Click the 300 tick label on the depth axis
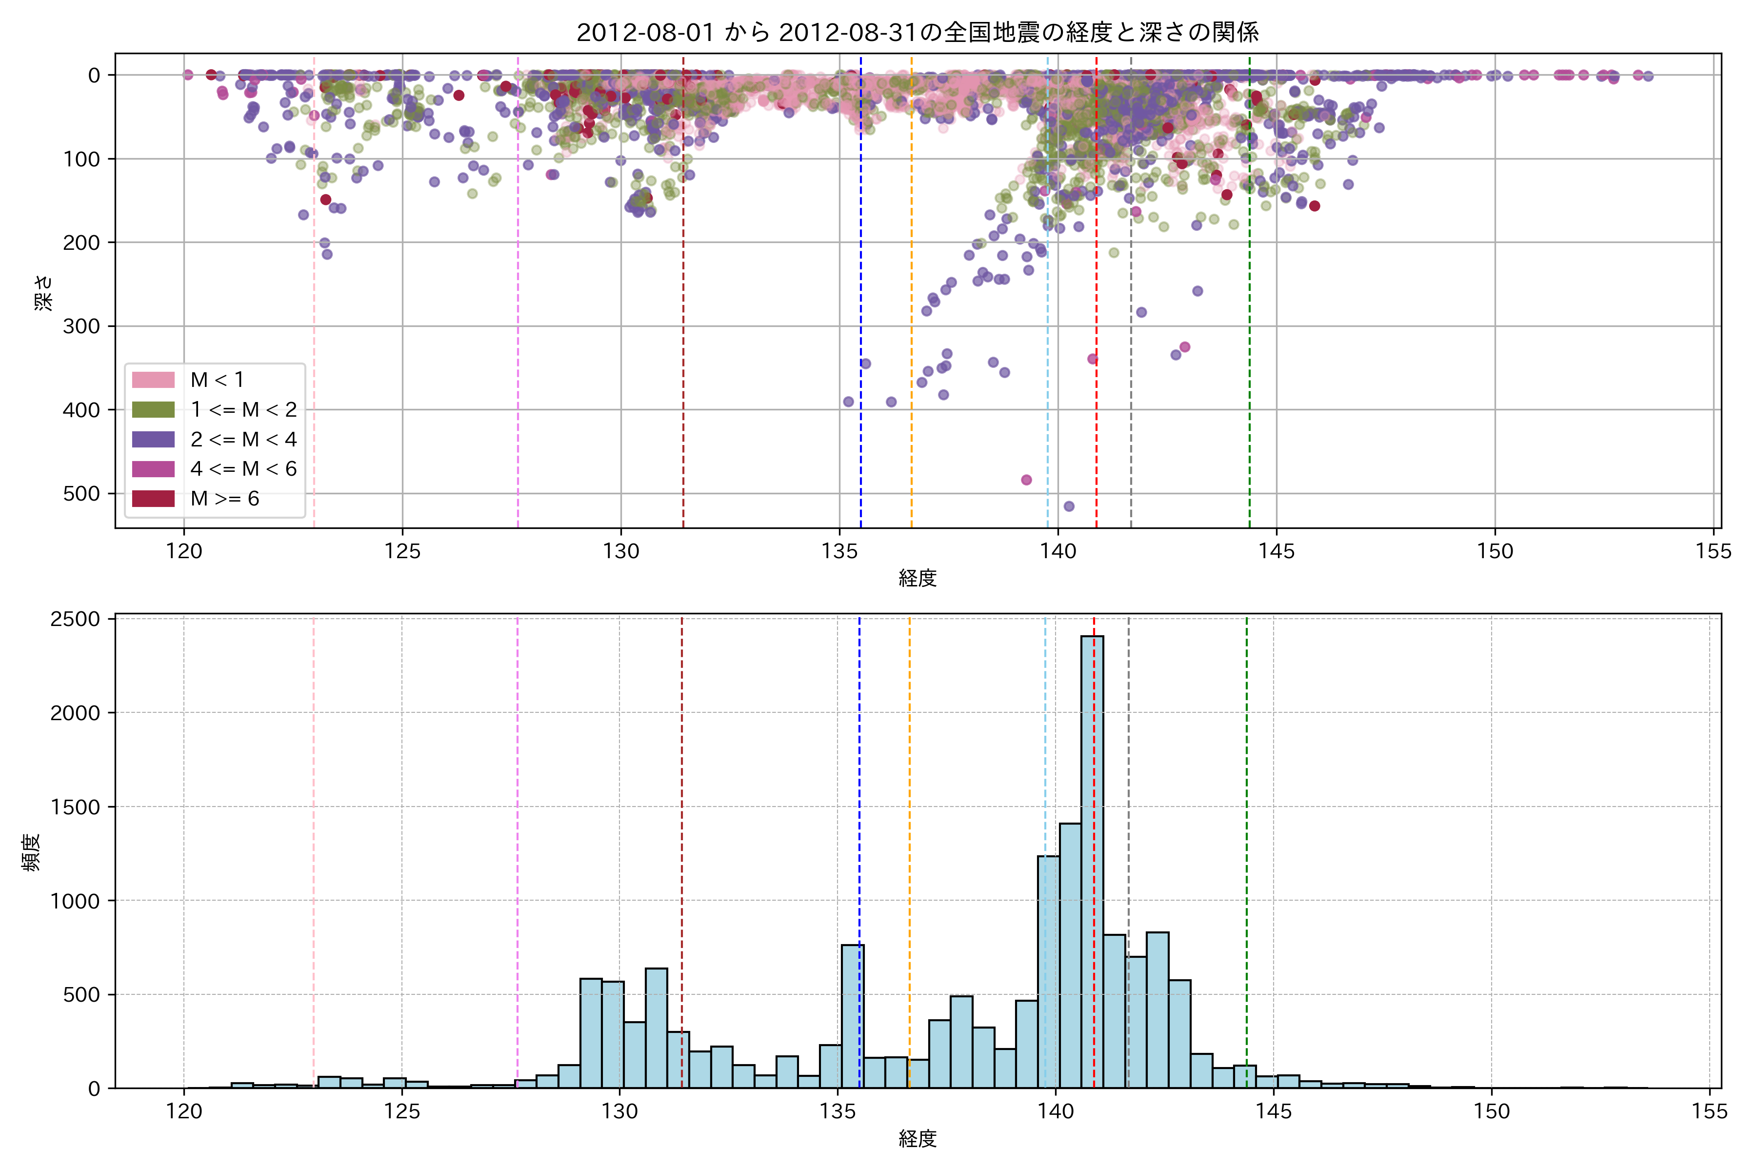This screenshot has height=1171, width=1756. (81, 326)
